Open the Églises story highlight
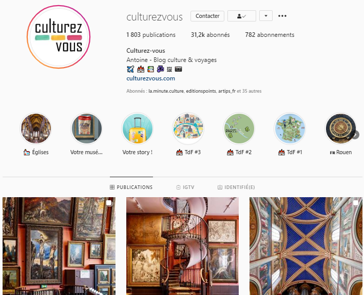Image resolution: width=364 pixels, height=295 pixels. tap(36, 128)
